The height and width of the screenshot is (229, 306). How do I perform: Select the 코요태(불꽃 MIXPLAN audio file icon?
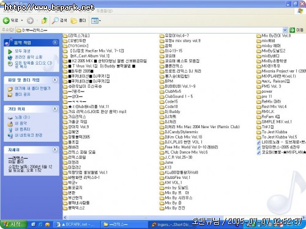(x=259, y=152)
